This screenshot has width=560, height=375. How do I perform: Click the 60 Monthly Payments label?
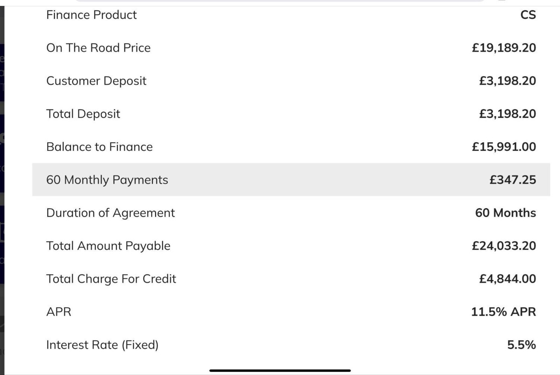[x=107, y=180]
